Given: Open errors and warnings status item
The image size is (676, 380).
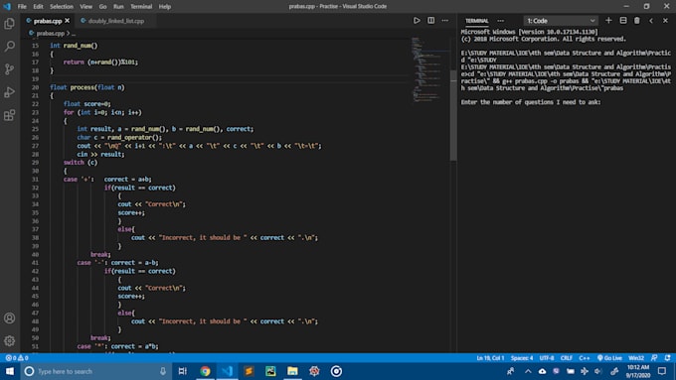Looking at the screenshot, I should tap(17, 358).
